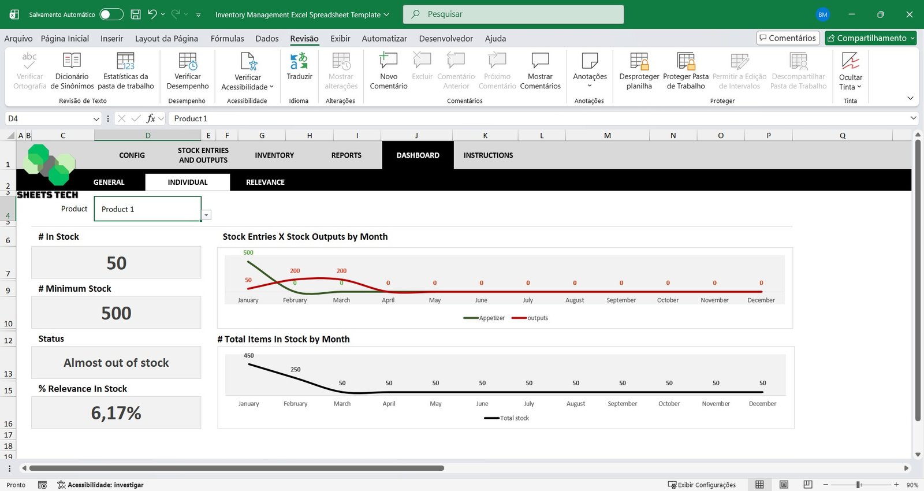
Task: Toggle Salvamento Automático switch
Action: point(111,14)
